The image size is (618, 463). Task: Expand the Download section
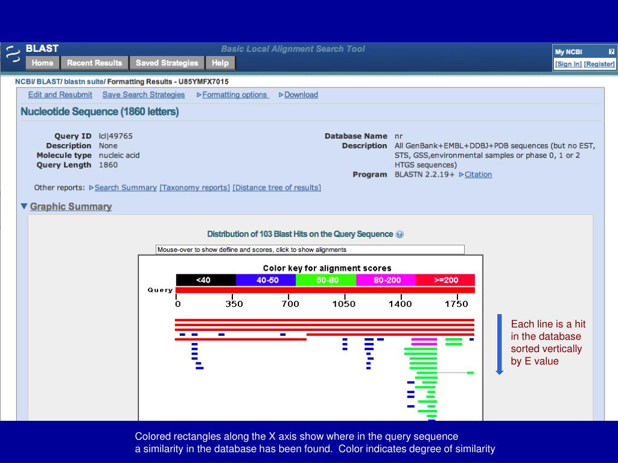coord(298,95)
